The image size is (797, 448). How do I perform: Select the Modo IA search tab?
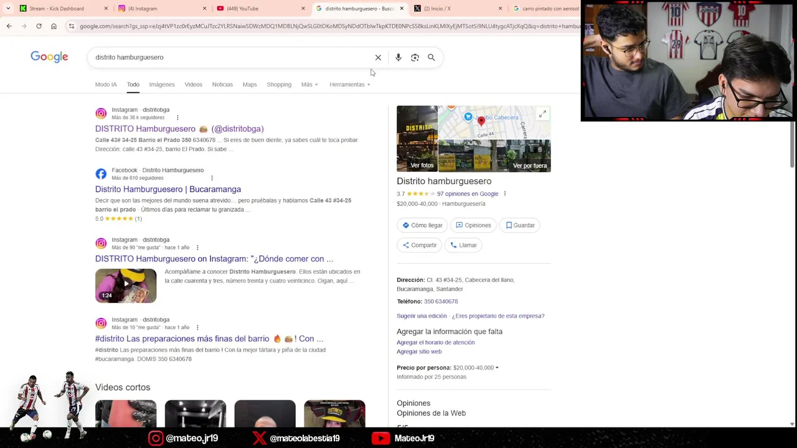(x=106, y=85)
